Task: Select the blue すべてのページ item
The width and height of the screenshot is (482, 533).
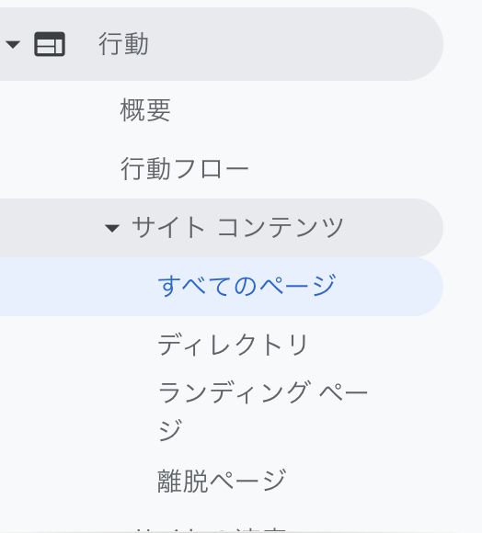Action: (x=247, y=286)
